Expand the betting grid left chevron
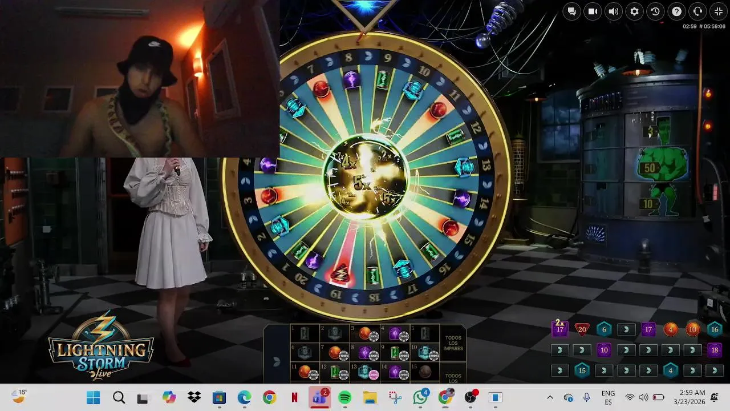Viewport: 730px width, 411px height. pos(277,361)
